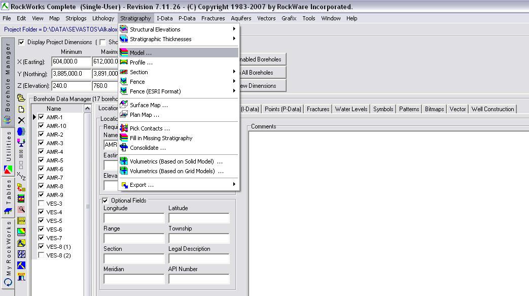Click the X (Easting) minimum field
Screen dimensions: 529x296
point(72,61)
